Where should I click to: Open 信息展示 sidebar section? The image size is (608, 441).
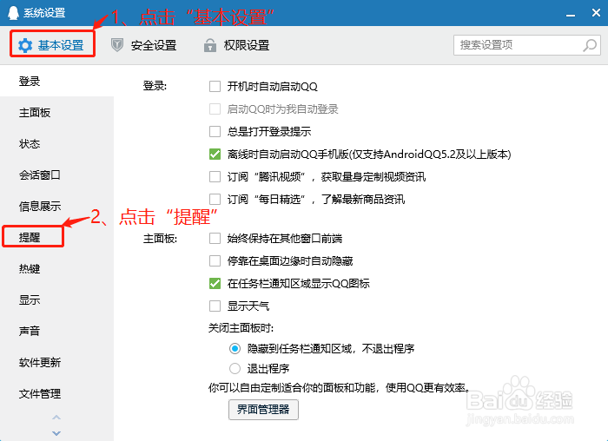pyautogui.click(x=56, y=206)
